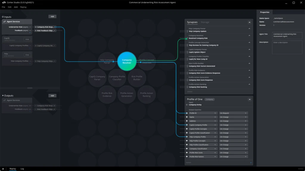The height and width of the screenshot is (171, 305).
Task: Select the Profile Action Ranking node
Action: tap(147, 94)
